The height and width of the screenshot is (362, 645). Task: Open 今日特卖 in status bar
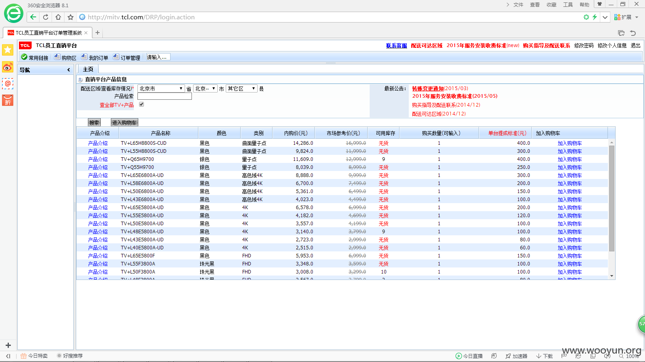point(34,356)
